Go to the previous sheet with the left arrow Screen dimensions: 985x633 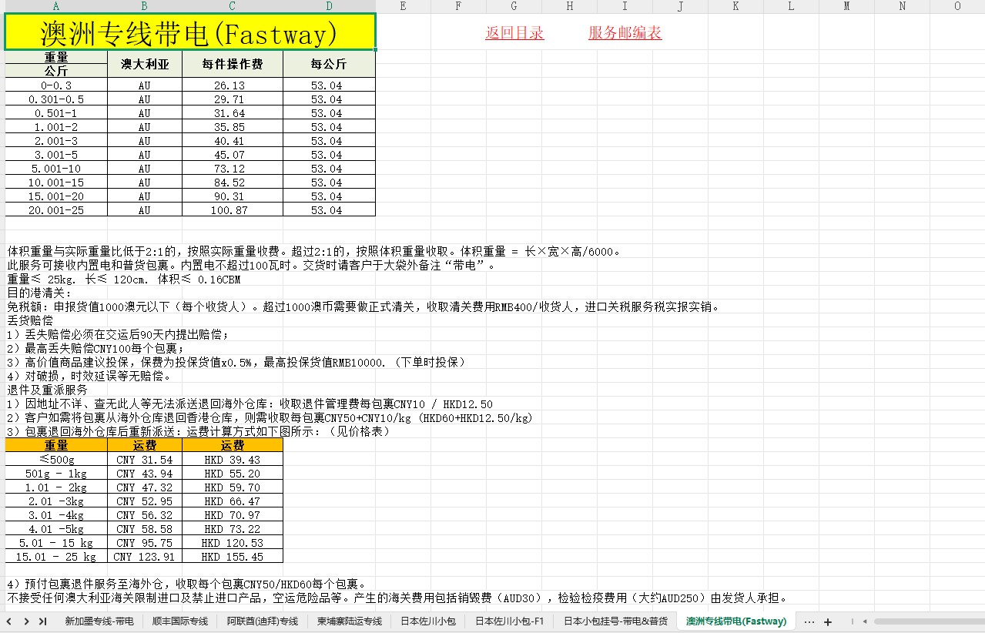[x=9, y=621]
